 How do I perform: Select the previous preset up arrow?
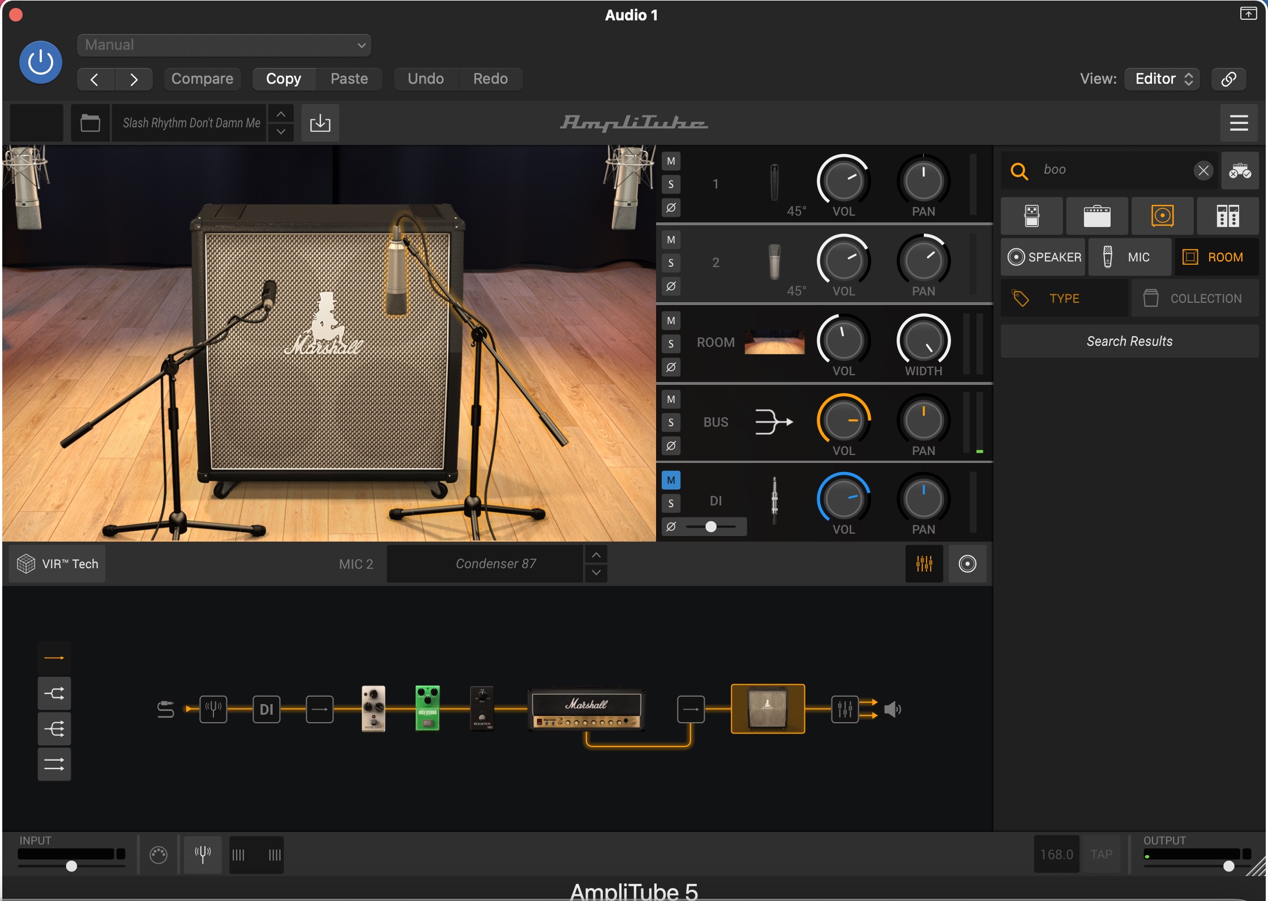[281, 114]
